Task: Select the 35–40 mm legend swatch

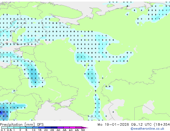Action: click(x=66, y=128)
